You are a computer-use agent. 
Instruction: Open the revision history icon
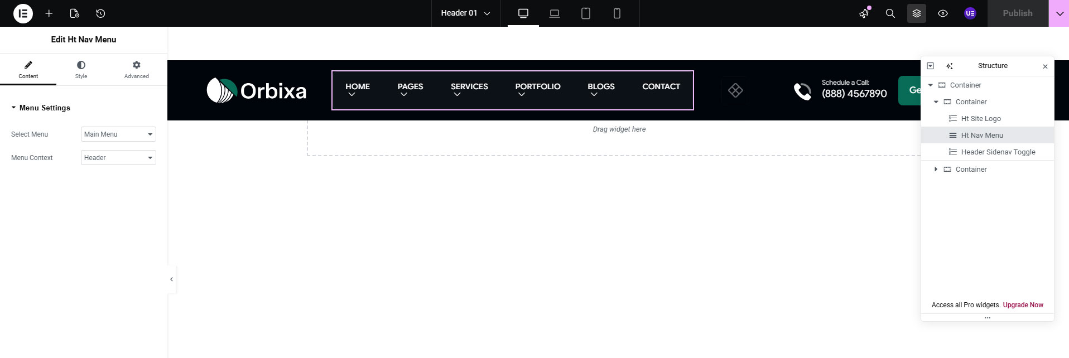pos(100,13)
